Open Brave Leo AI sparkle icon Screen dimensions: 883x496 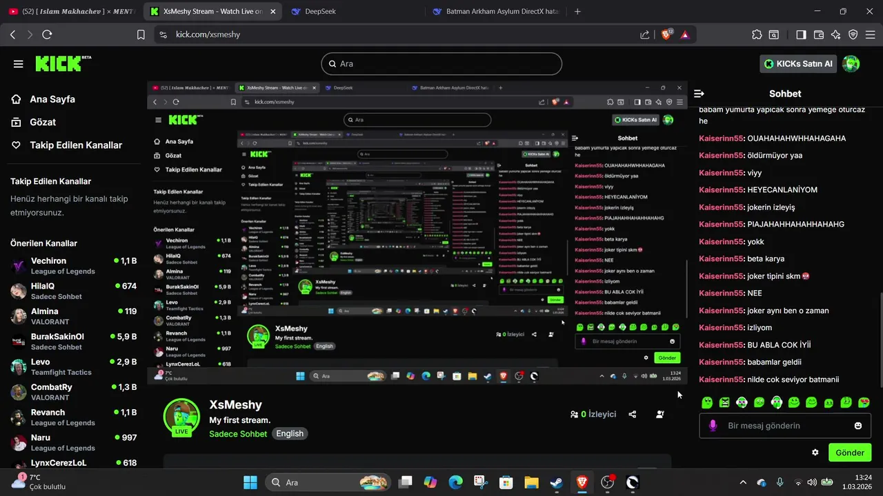click(x=836, y=34)
